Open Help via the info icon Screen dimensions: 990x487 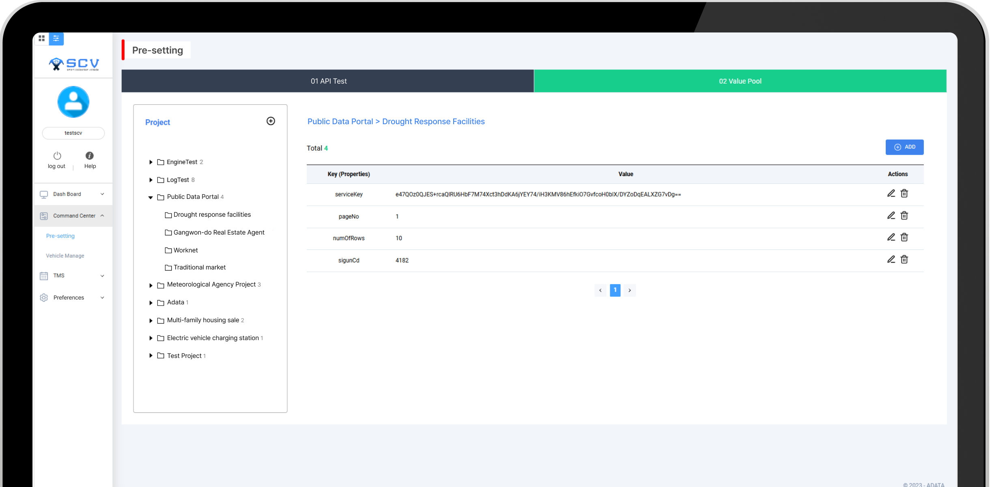tap(90, 155)
